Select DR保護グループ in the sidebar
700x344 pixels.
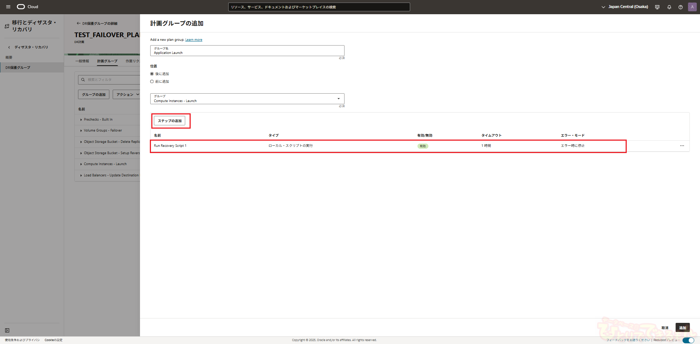pos(18,68)
